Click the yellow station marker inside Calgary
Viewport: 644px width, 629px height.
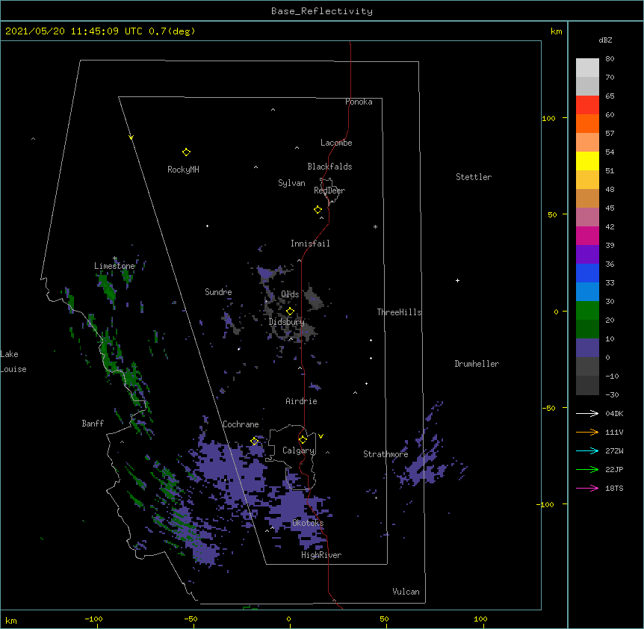click(x=303, y=440)
